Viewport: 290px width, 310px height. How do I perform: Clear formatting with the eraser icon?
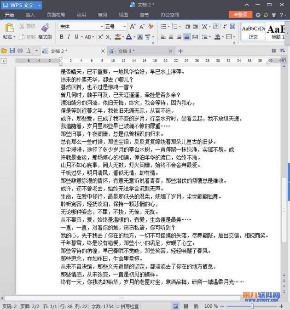coord(151,27)
